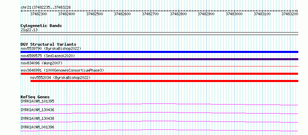Select the DYRK1A|NM_130436 transcript line
Image resolution: width=308 pixels, height=135 pixels.
coord(159,113)
